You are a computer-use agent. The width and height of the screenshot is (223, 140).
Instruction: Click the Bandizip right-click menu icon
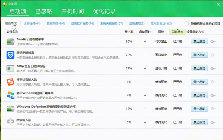click(11, 41)
